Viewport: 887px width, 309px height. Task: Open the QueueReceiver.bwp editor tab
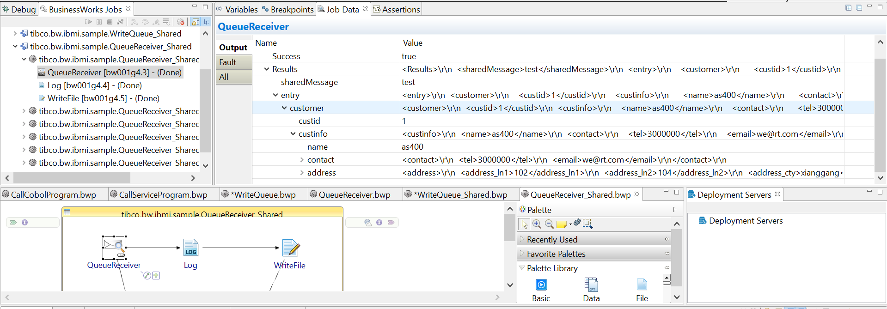[x=354, y=195]
